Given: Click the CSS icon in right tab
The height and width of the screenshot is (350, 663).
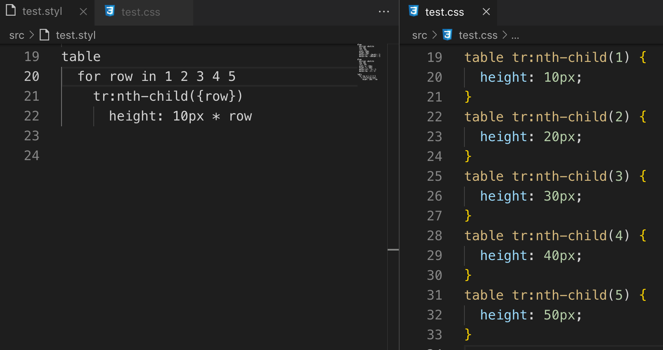Looking at the screenshot, I should (414, 11).
